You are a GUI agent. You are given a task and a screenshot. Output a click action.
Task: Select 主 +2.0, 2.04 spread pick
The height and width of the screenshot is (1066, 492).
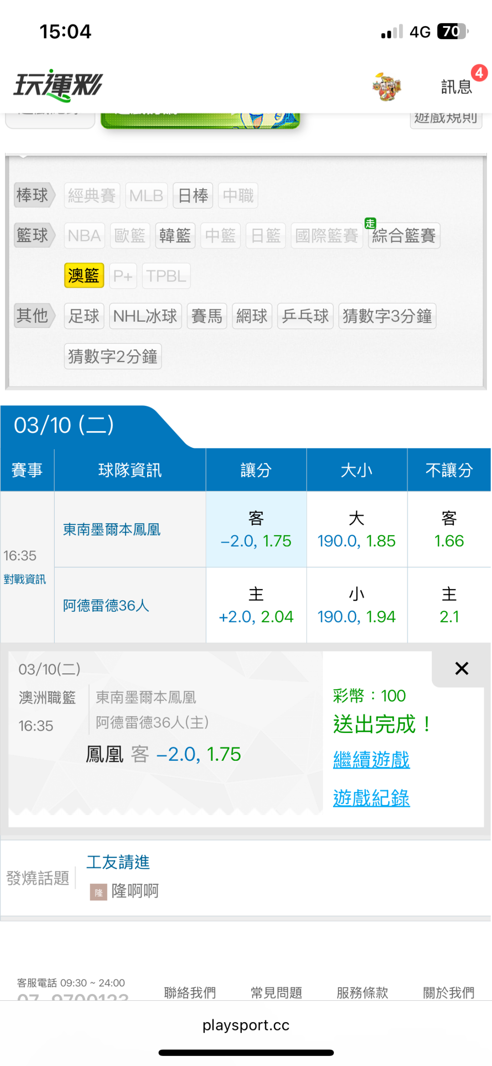(256, 605)
